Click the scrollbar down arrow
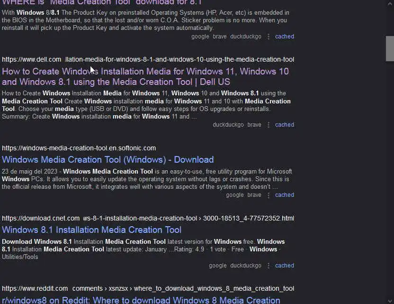 [x=390, y=301]
